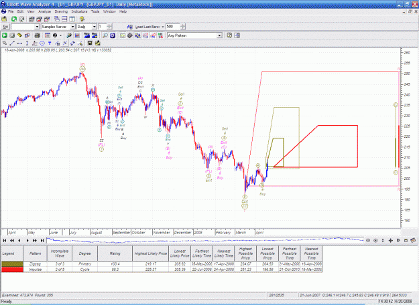Open the Drawing menu
The image size is (419, 305).
(x=61, y=11)
